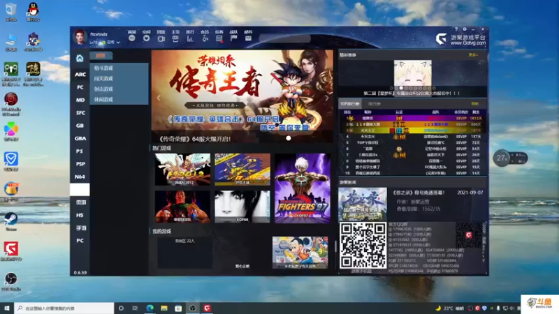559x314 pixels.
Task: Click the large QR code image
Action: (x=363, y=246)
